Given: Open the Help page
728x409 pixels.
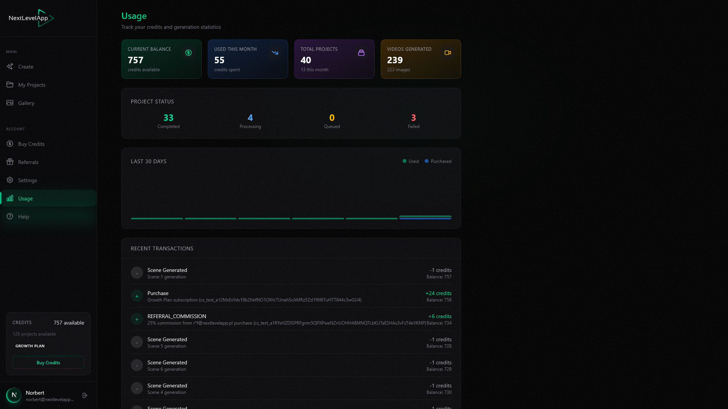Looking at the screenshot, I should (24, 217).
